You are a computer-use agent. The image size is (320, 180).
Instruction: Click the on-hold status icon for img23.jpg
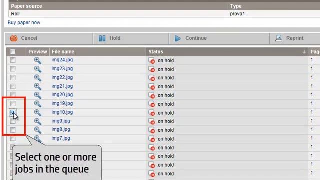pos(151,69)
